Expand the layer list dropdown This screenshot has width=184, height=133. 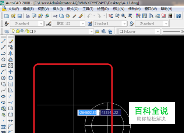tap(91, 32)
